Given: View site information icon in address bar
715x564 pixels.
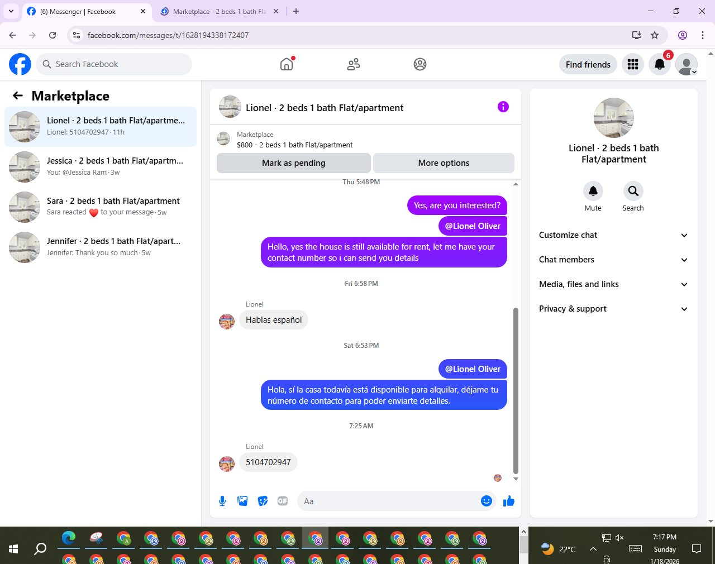Looking at the screenshot, I should pyautogui.click(x=77, y=35).
